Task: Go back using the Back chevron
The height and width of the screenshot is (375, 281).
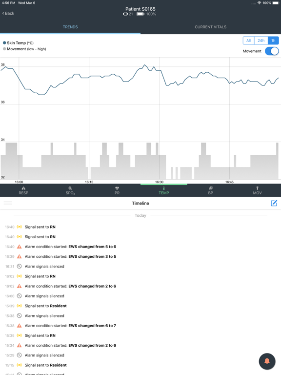Action: (x=8, y=13)
